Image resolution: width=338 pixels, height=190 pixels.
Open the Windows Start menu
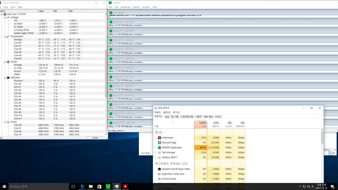pyautogui.click(x=4, y=187)
